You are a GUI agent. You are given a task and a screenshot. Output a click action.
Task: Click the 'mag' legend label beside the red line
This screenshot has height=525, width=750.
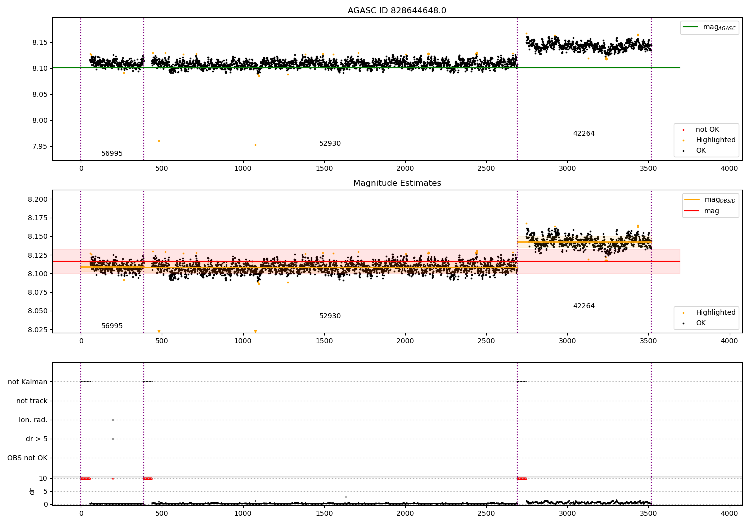(x=712, y=211)
